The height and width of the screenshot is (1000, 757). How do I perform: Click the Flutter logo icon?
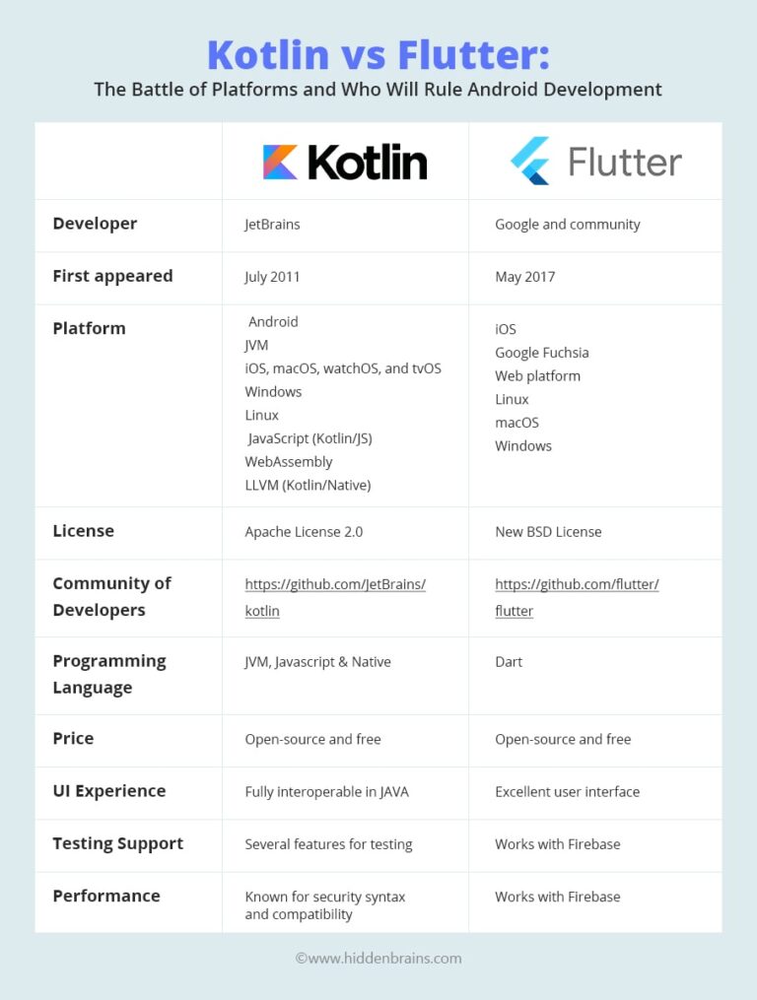(530, 162)
